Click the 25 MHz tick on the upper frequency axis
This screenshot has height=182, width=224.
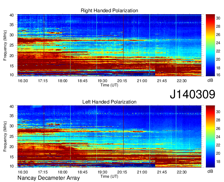pos(12,45)
